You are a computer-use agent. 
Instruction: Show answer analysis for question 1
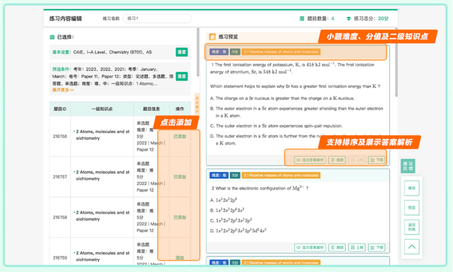click(x=310, y=160)
